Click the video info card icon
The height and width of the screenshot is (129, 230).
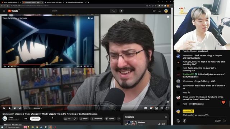tap(168, 17)
